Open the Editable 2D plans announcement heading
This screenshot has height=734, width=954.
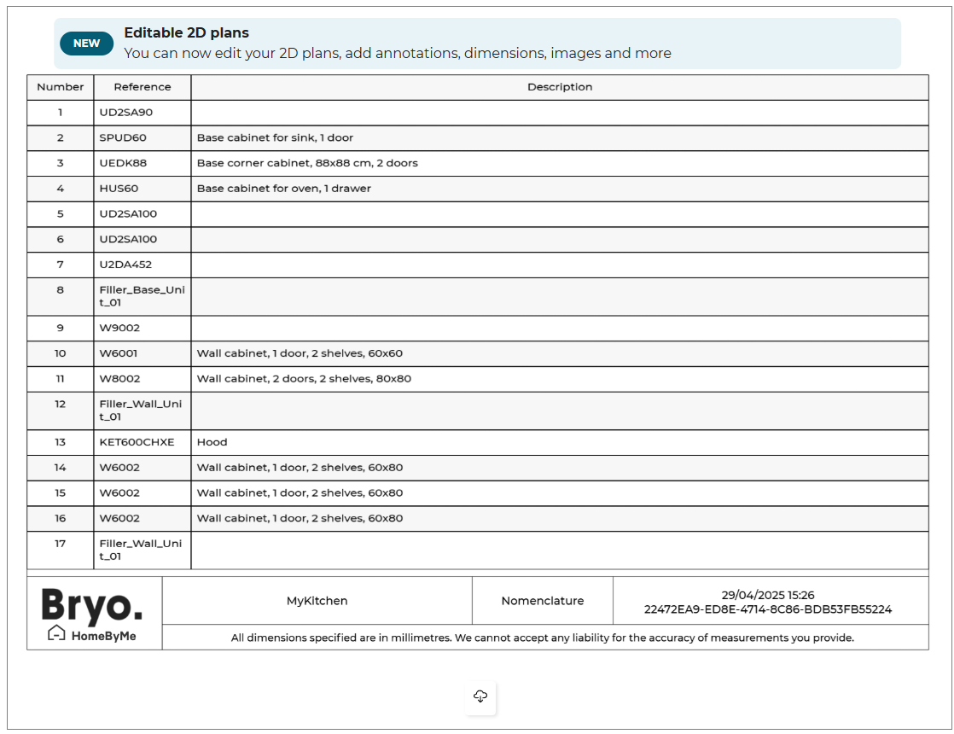pyautogui.click(x=186, y=33)
